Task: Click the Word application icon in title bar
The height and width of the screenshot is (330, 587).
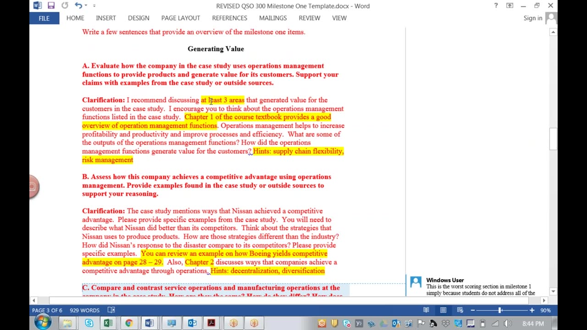Action: [37, 5]
